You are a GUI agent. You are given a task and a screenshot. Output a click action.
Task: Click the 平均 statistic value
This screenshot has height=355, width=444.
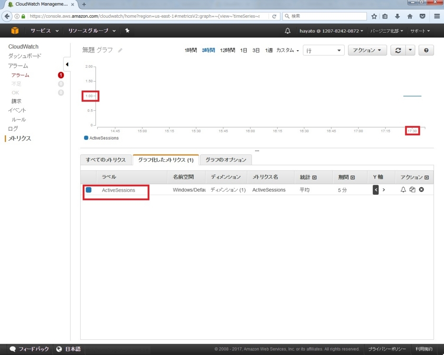point(304,190)
